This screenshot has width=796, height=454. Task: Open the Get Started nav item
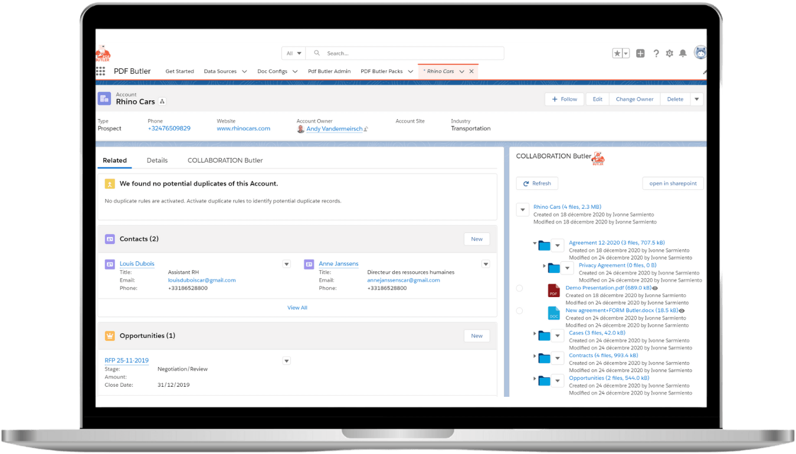pyautogui.click(x=179, y=71)
